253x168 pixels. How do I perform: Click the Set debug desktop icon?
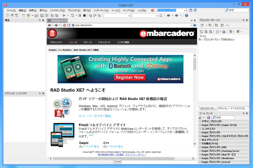(x=195, y=10)
